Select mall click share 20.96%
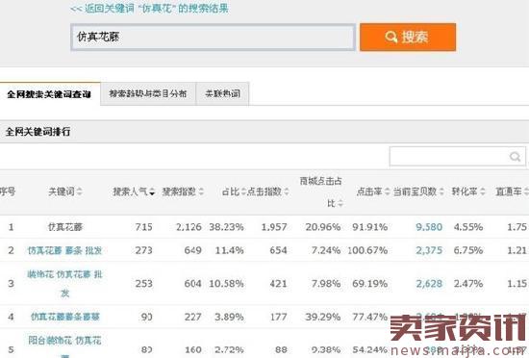This screenshot has height=358, width=529. (323, 227)
